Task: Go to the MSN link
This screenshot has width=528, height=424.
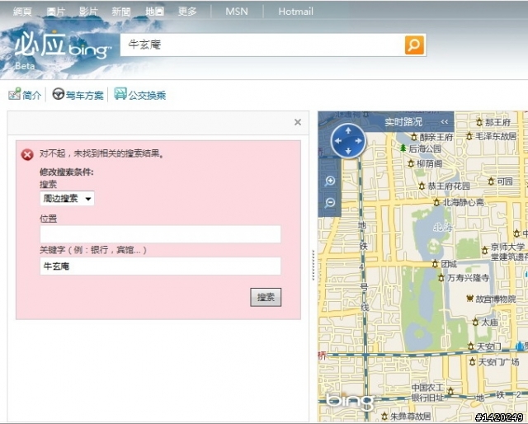Action: 237,12
